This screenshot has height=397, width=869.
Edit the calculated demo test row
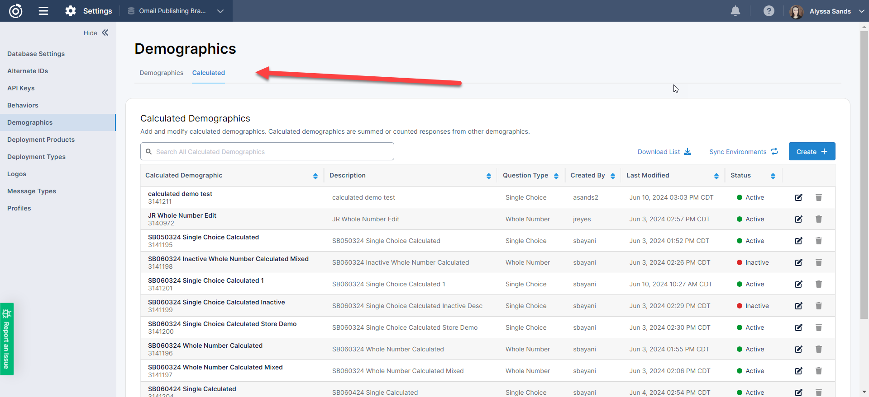[x=798, y=197]
